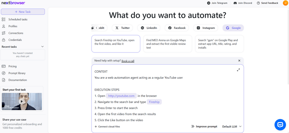Select the LinkedIn category chip

(149, 28)
